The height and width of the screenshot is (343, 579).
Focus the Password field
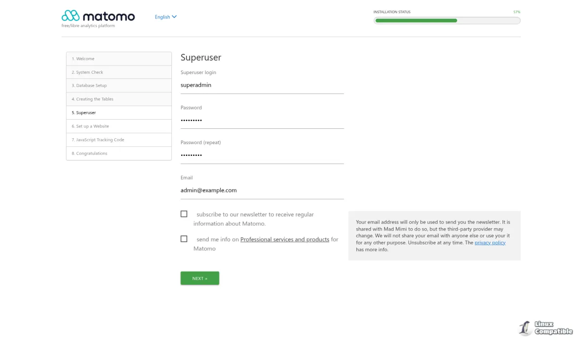point(262,120)
